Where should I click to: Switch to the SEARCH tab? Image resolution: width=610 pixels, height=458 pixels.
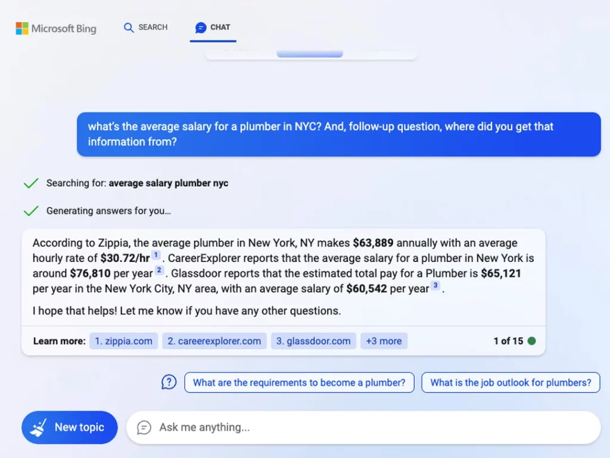click(x=145, y=27)
